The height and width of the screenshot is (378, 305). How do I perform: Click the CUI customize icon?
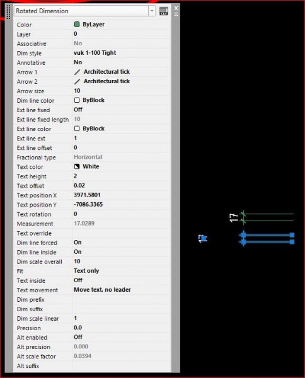pyautogui.click(x=164, y=11)
